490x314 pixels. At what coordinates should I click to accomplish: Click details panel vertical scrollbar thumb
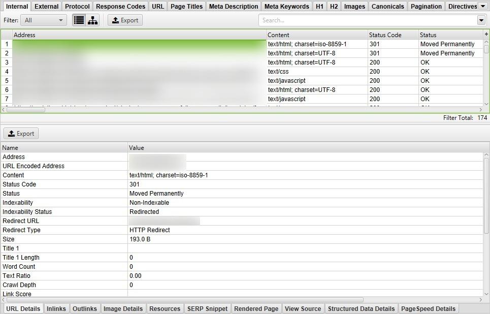[486, 196]
